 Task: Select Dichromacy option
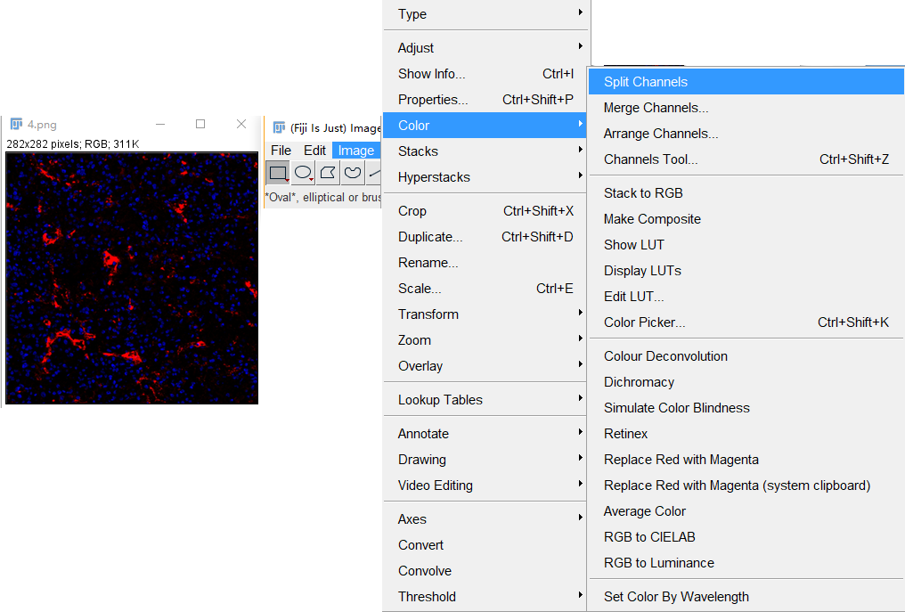746,382
